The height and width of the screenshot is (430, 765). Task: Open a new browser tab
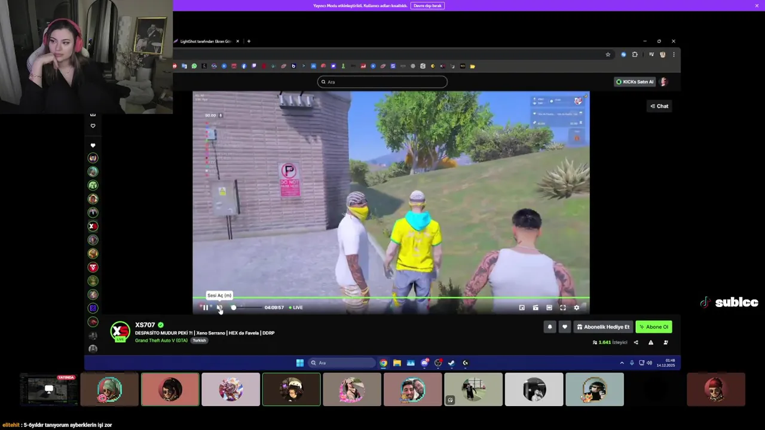249,41
